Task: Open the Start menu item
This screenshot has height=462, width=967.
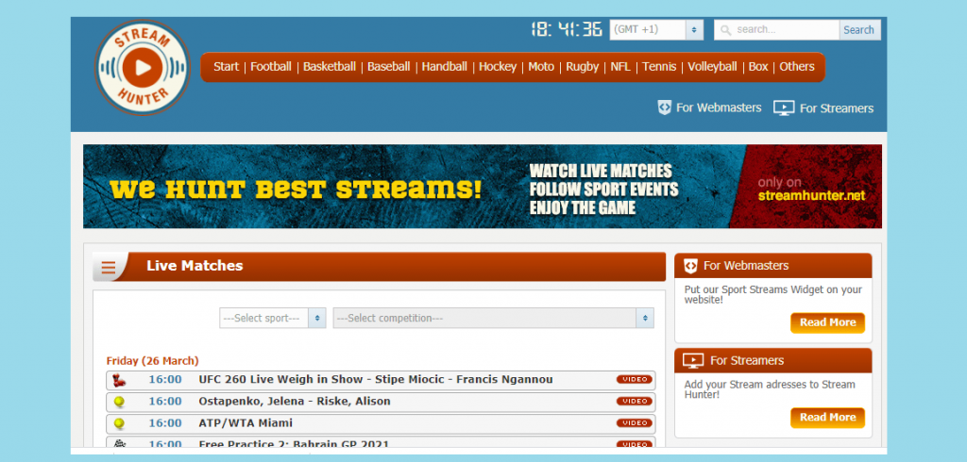Action: point(226,67)
